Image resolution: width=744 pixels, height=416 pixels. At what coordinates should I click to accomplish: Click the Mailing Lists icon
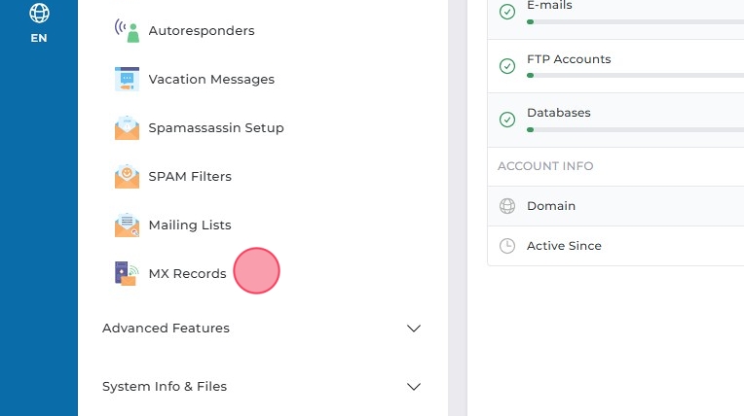tap(127, 225)
